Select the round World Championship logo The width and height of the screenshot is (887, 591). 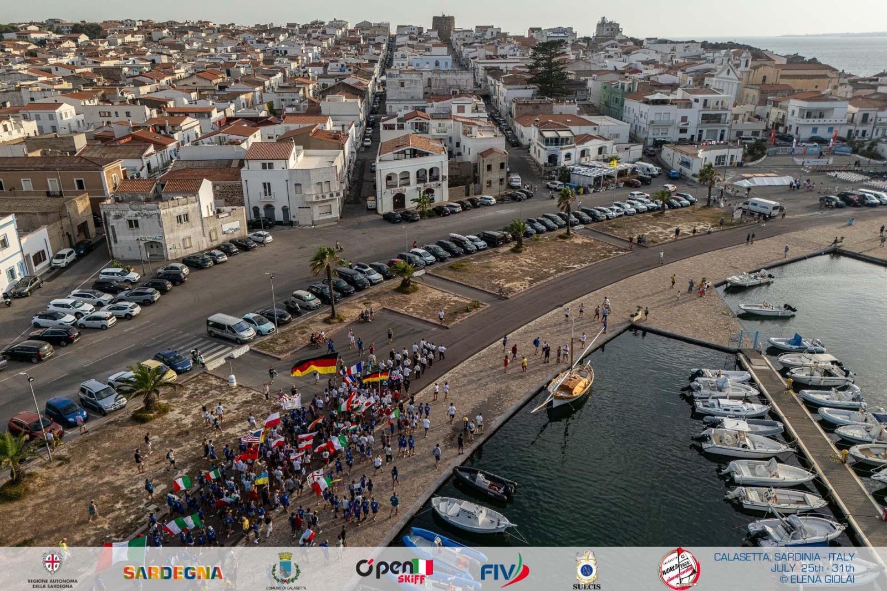pyautogui.click(x=679, y=568)
